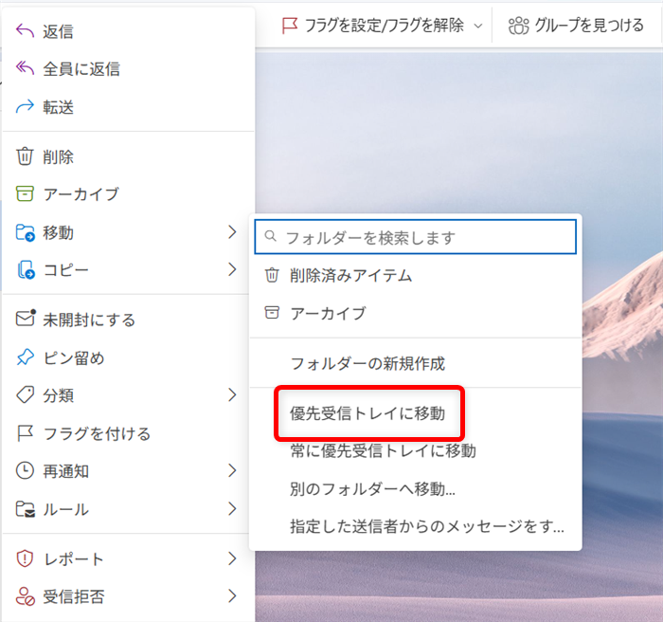Click the pin icon next to ピン留め
The height and width of the screenshot is (622, 663).
26,357
